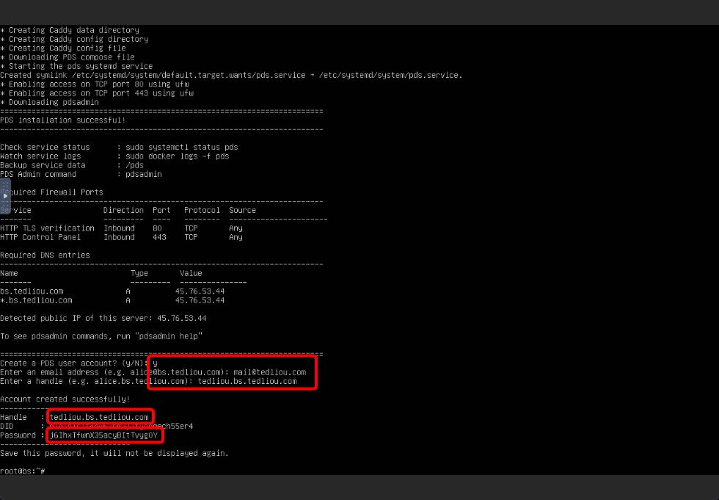
Task: Click the '*.bs.tedliou.com' DNS entry name
Action: coord(36,300)
